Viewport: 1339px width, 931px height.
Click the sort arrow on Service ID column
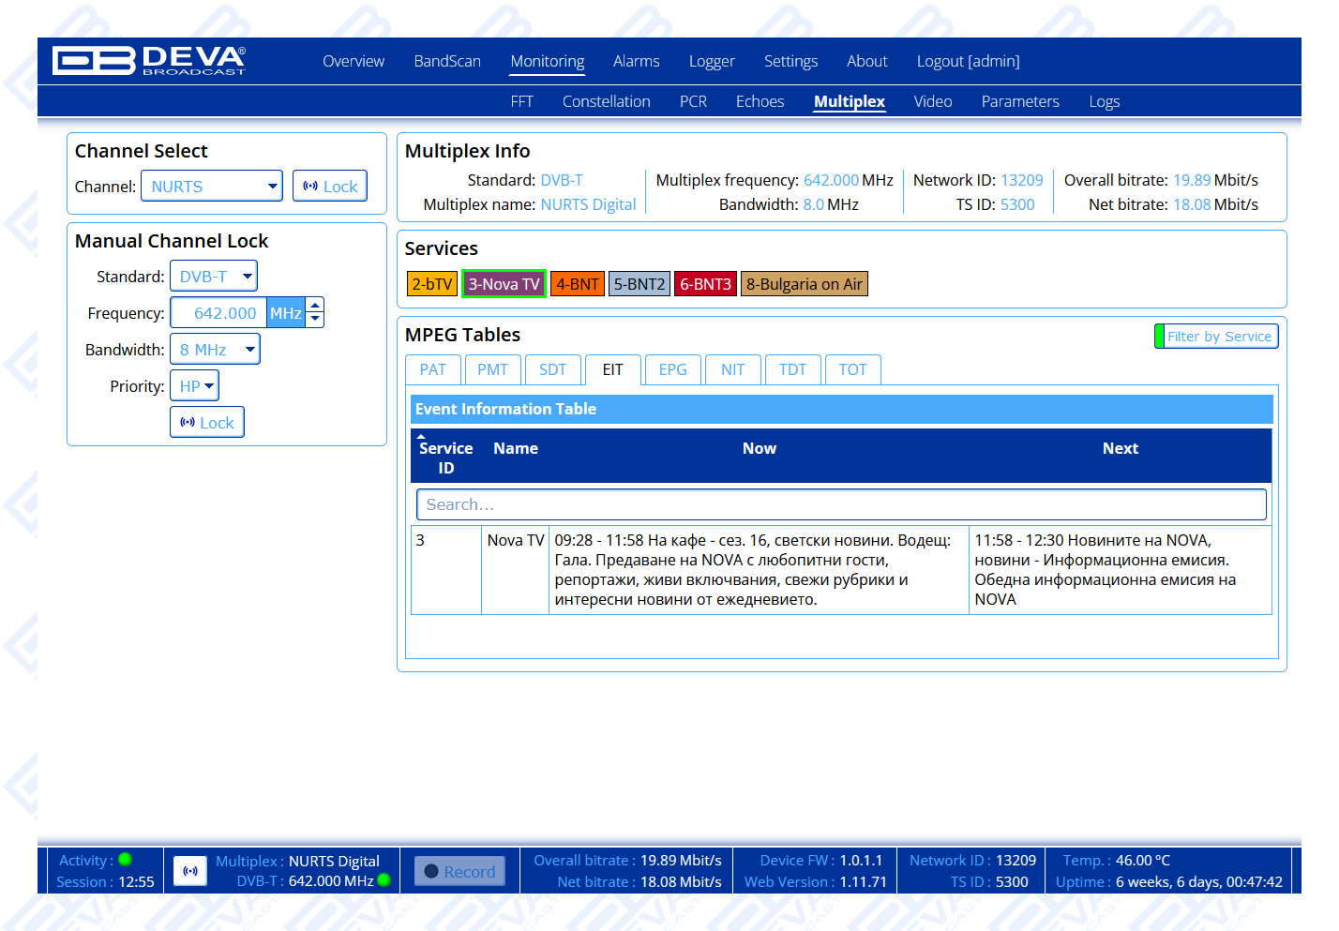point(422,437)
